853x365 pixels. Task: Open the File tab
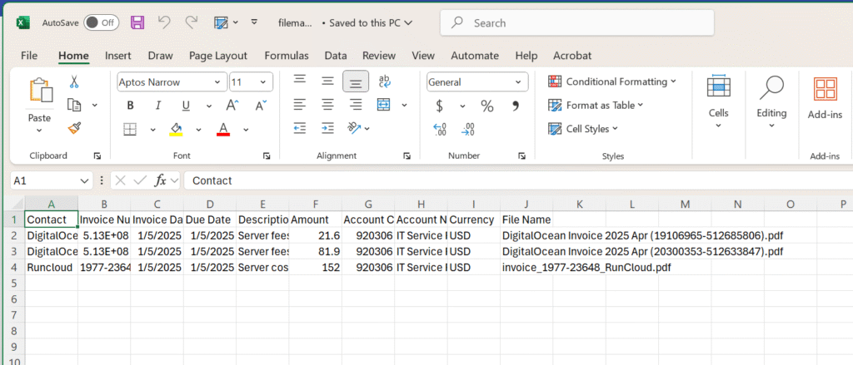[29, 56]
